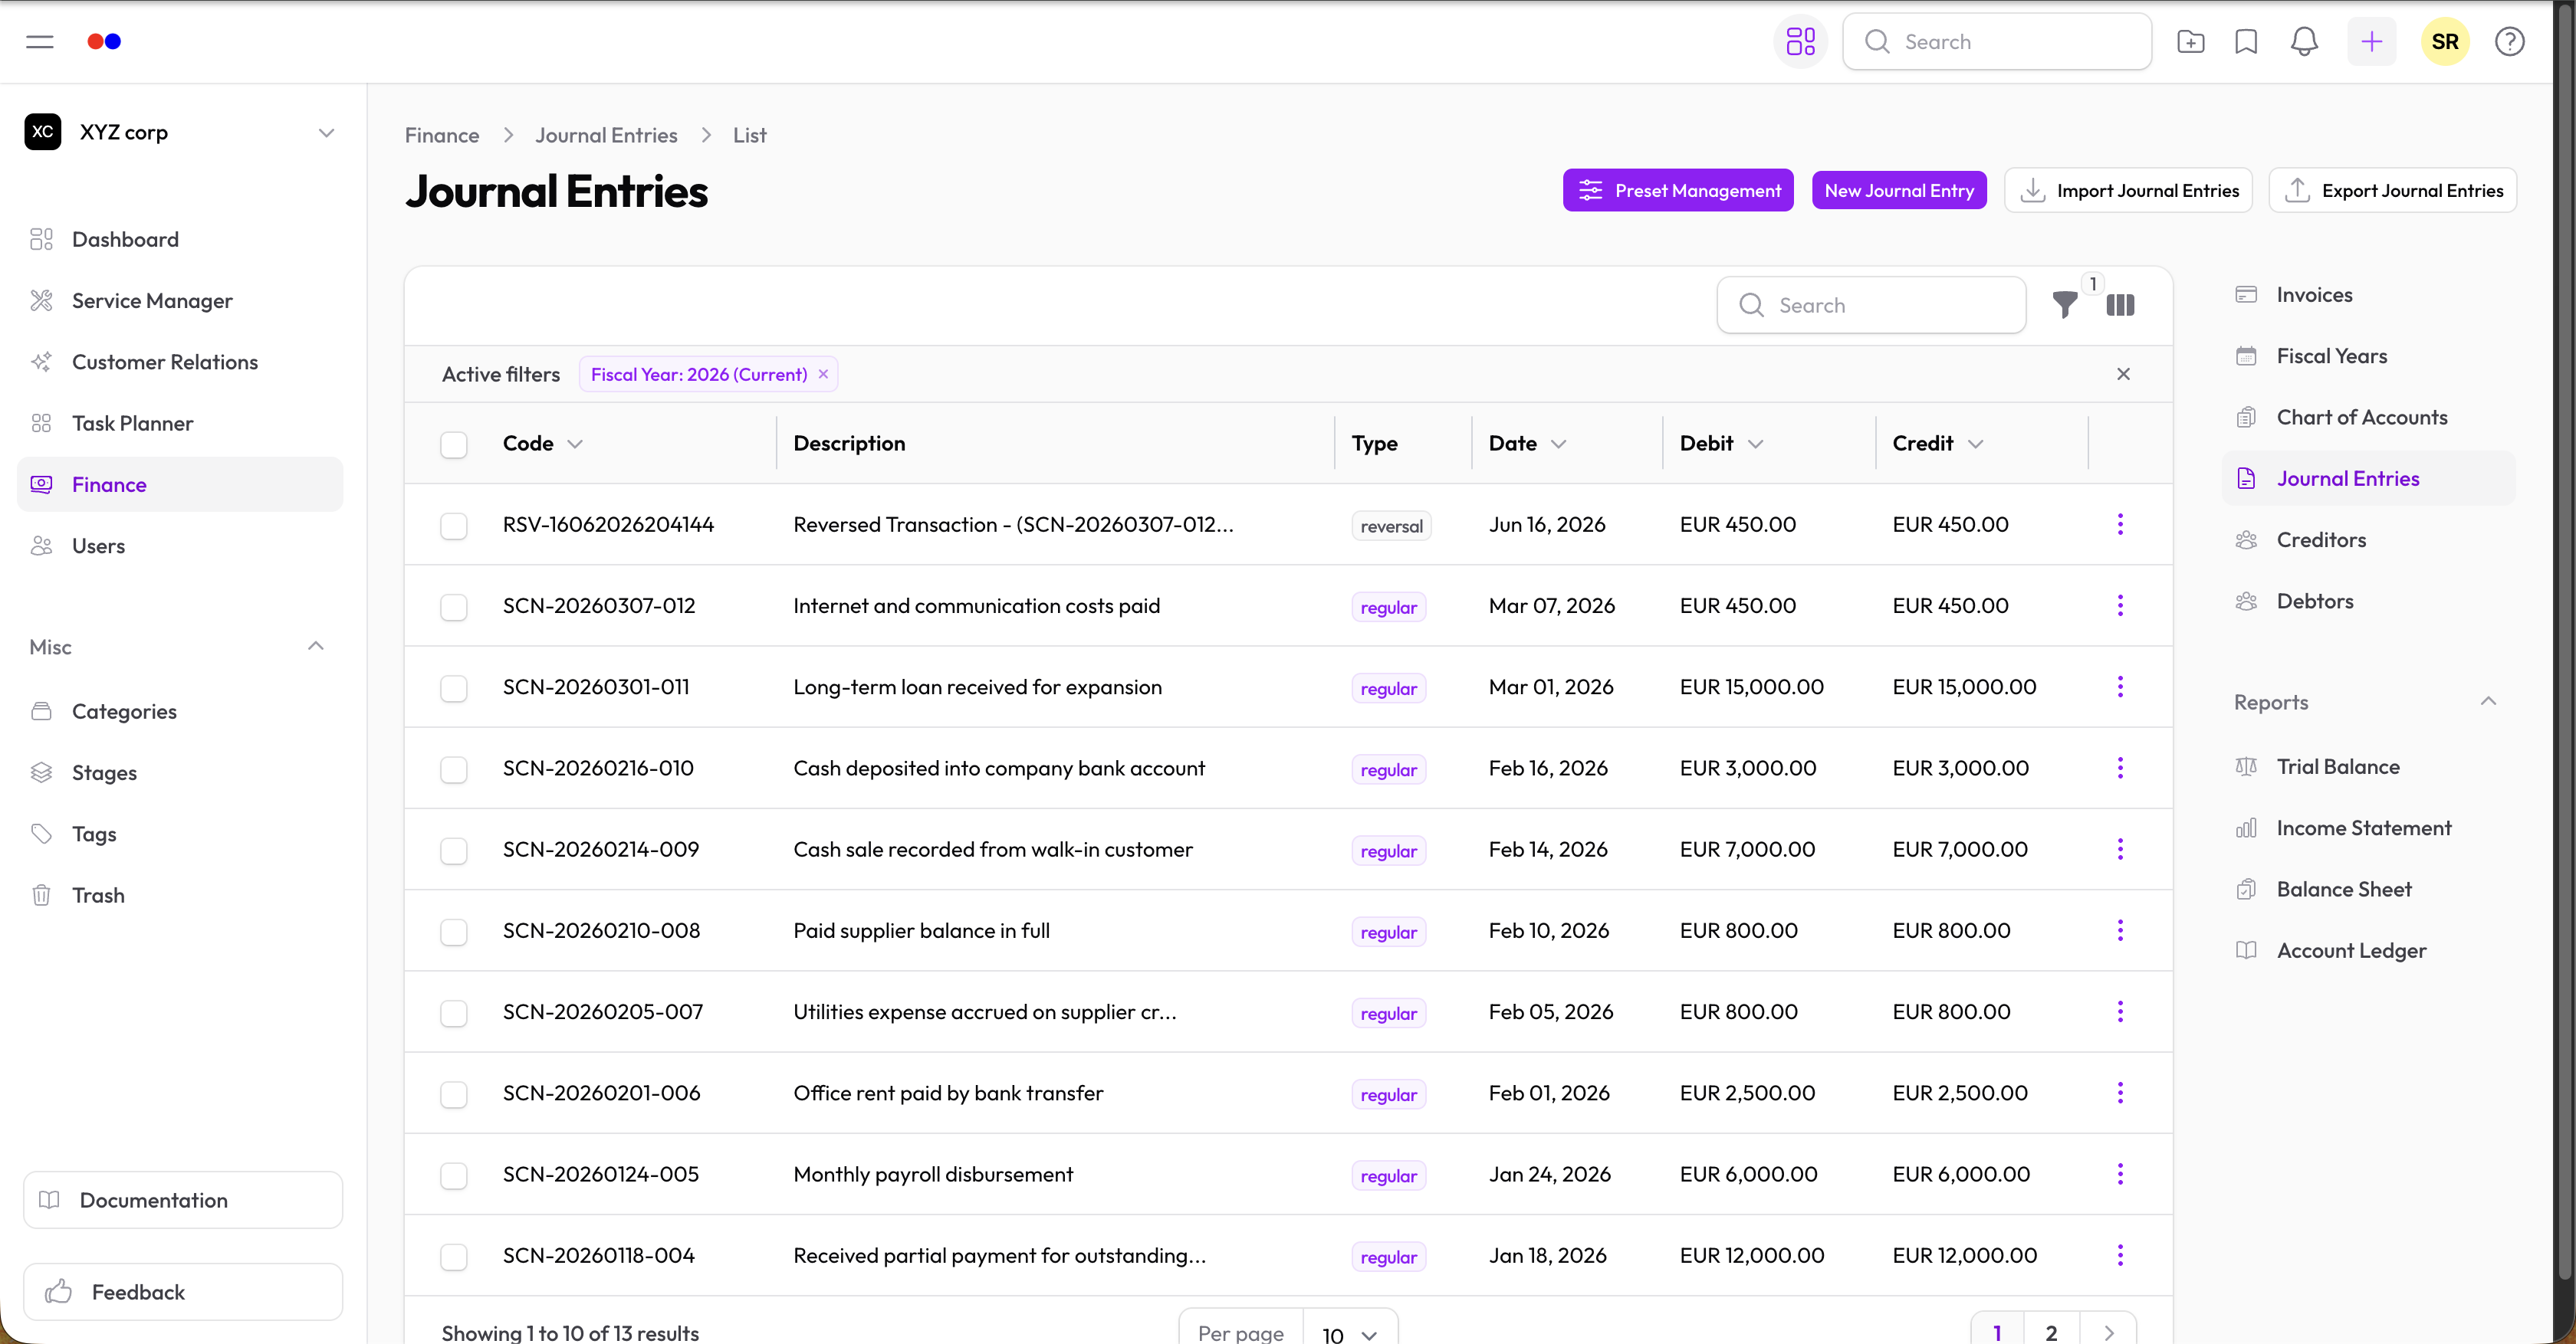Remove the Fiscal Year 2026 filter chip
Screen dimensions: 2576x1344
[823, 374]
